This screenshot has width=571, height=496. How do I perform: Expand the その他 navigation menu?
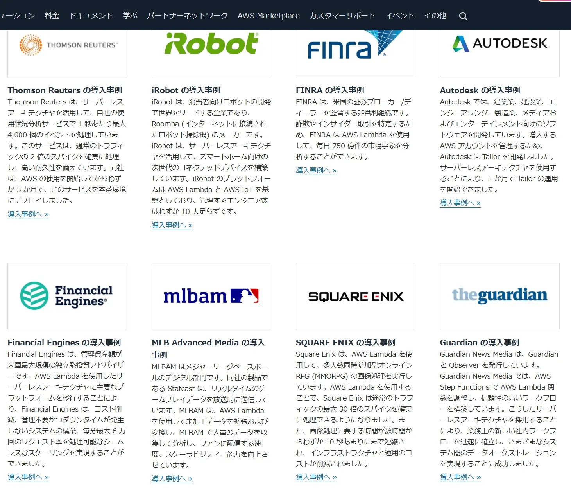pyautogui.click(x=435, y=16)
